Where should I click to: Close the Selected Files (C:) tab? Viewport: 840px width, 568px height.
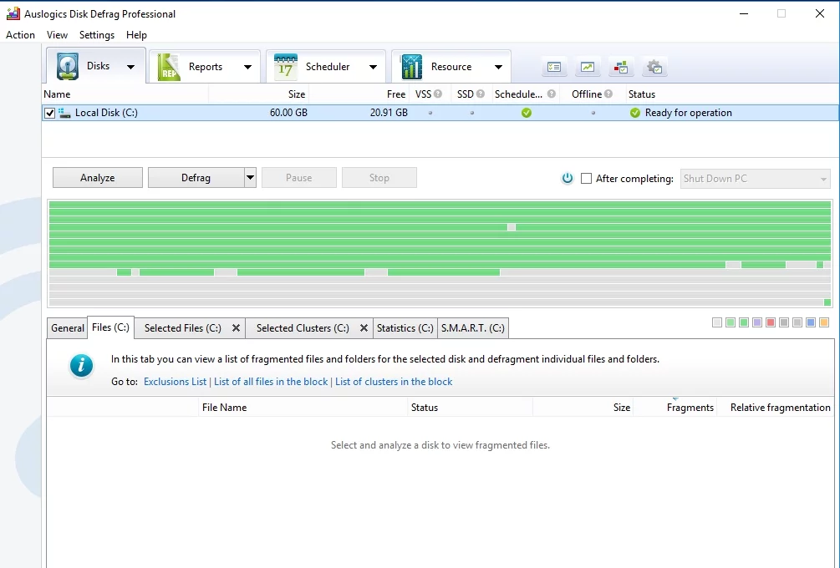(236, 328)
